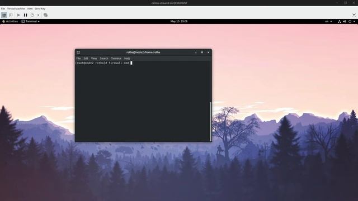Screen dimensions: 358x201
Task: Open the virt-manager View menu
Action: click(30, 9)
